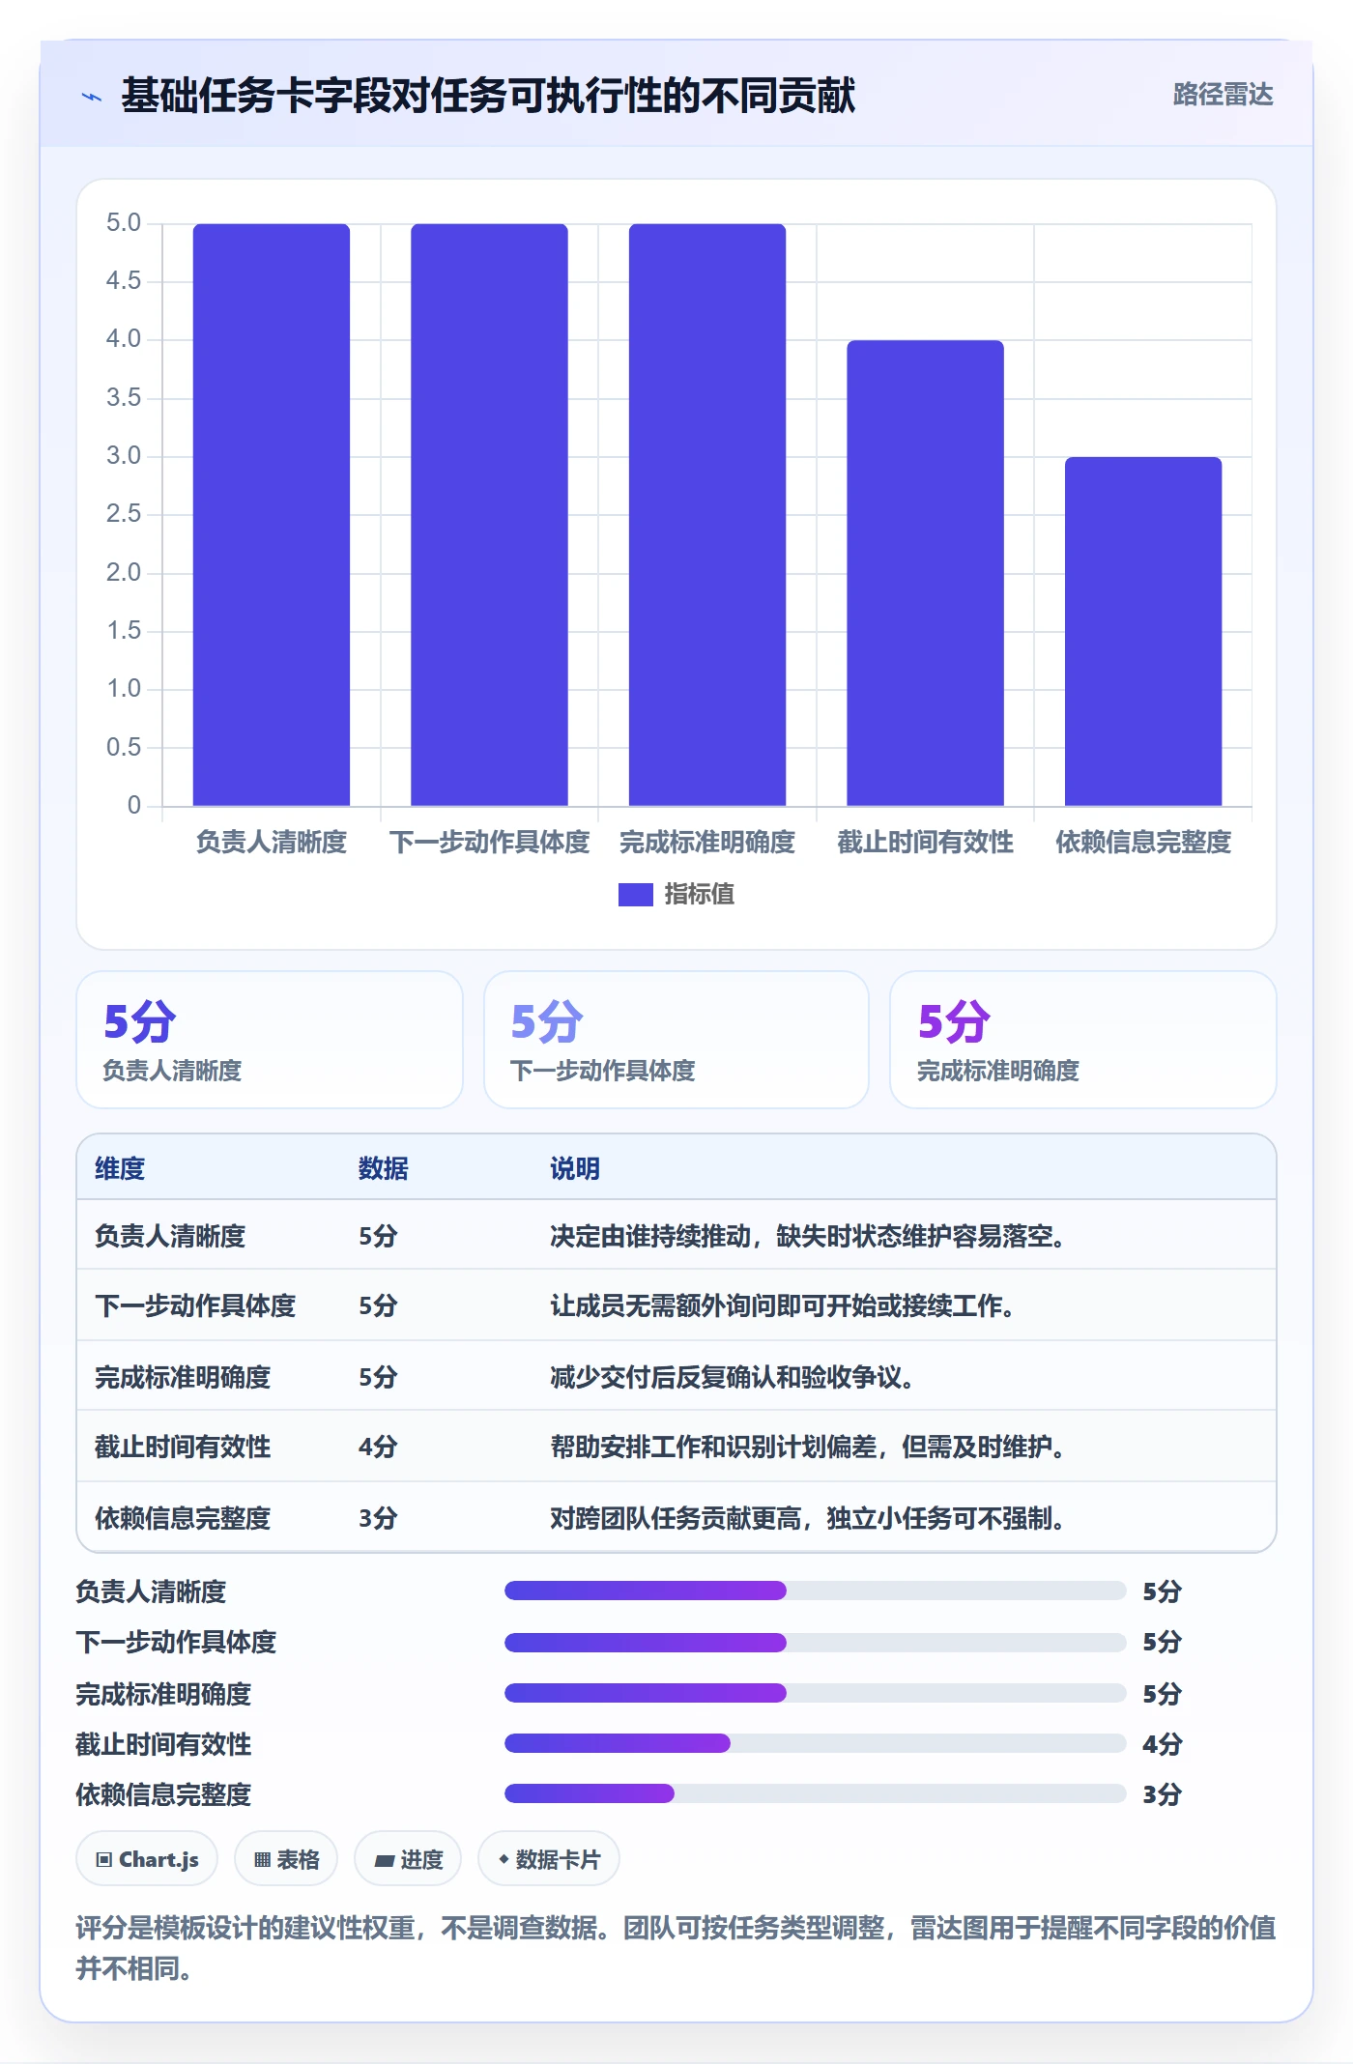Select the 截止时间有效性 table row name
The image size is (1353, 2064).
point(183,1448)
